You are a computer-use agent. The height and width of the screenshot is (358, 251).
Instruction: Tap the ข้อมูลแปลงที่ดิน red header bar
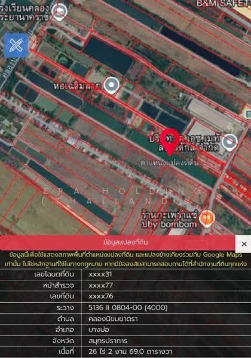tap(118, 242)
